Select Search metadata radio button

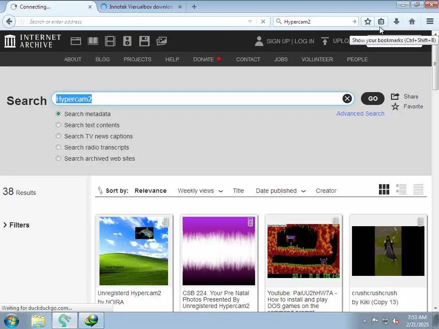click(x=58, y=114)
